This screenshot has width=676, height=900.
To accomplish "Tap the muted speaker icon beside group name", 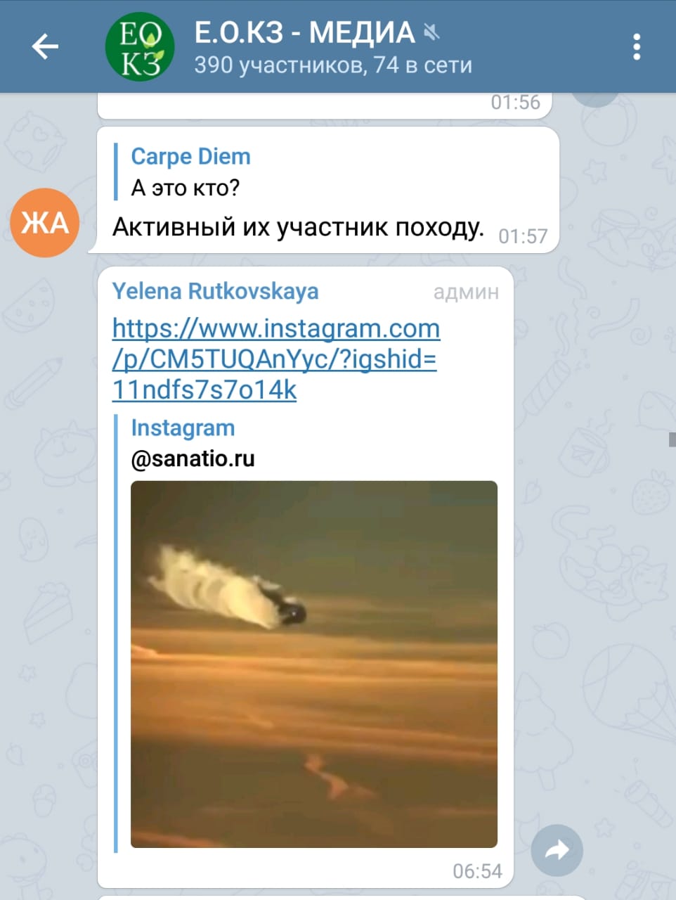I will (x=431, y=32).
